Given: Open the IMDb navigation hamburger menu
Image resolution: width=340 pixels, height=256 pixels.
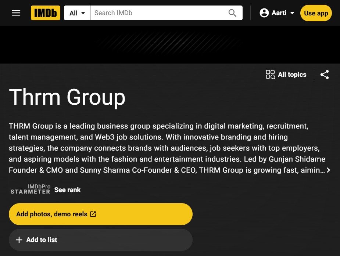Looking at the screenshot, I should [16, 13].
